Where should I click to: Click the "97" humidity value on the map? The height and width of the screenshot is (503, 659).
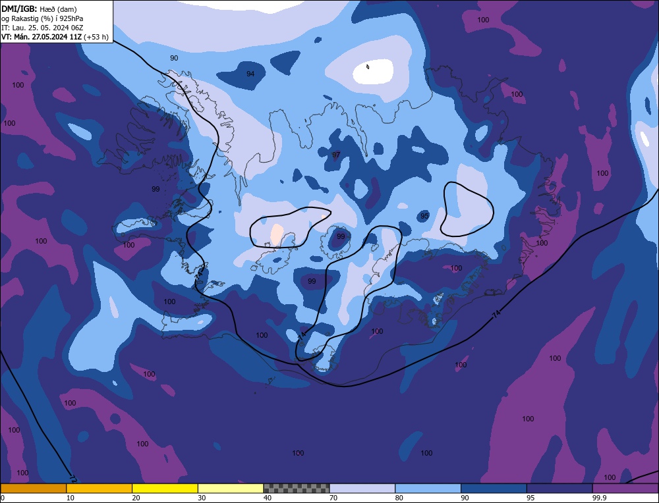[x=336, y=155]
